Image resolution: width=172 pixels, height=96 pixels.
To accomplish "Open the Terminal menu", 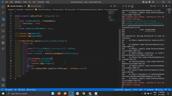I will click(x=41, y=2).
